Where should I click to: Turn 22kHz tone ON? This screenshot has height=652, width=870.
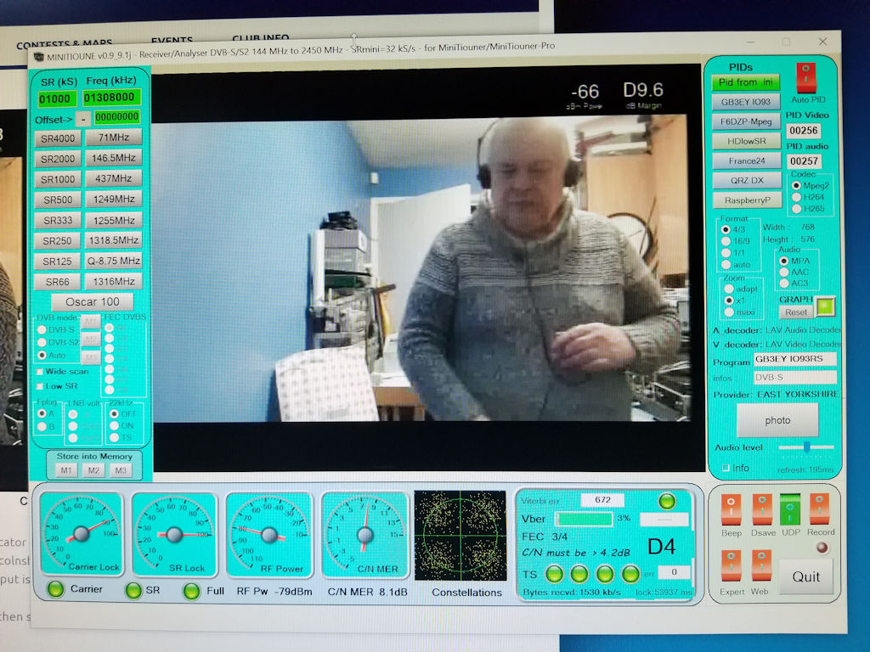click(x=115, y=426)
